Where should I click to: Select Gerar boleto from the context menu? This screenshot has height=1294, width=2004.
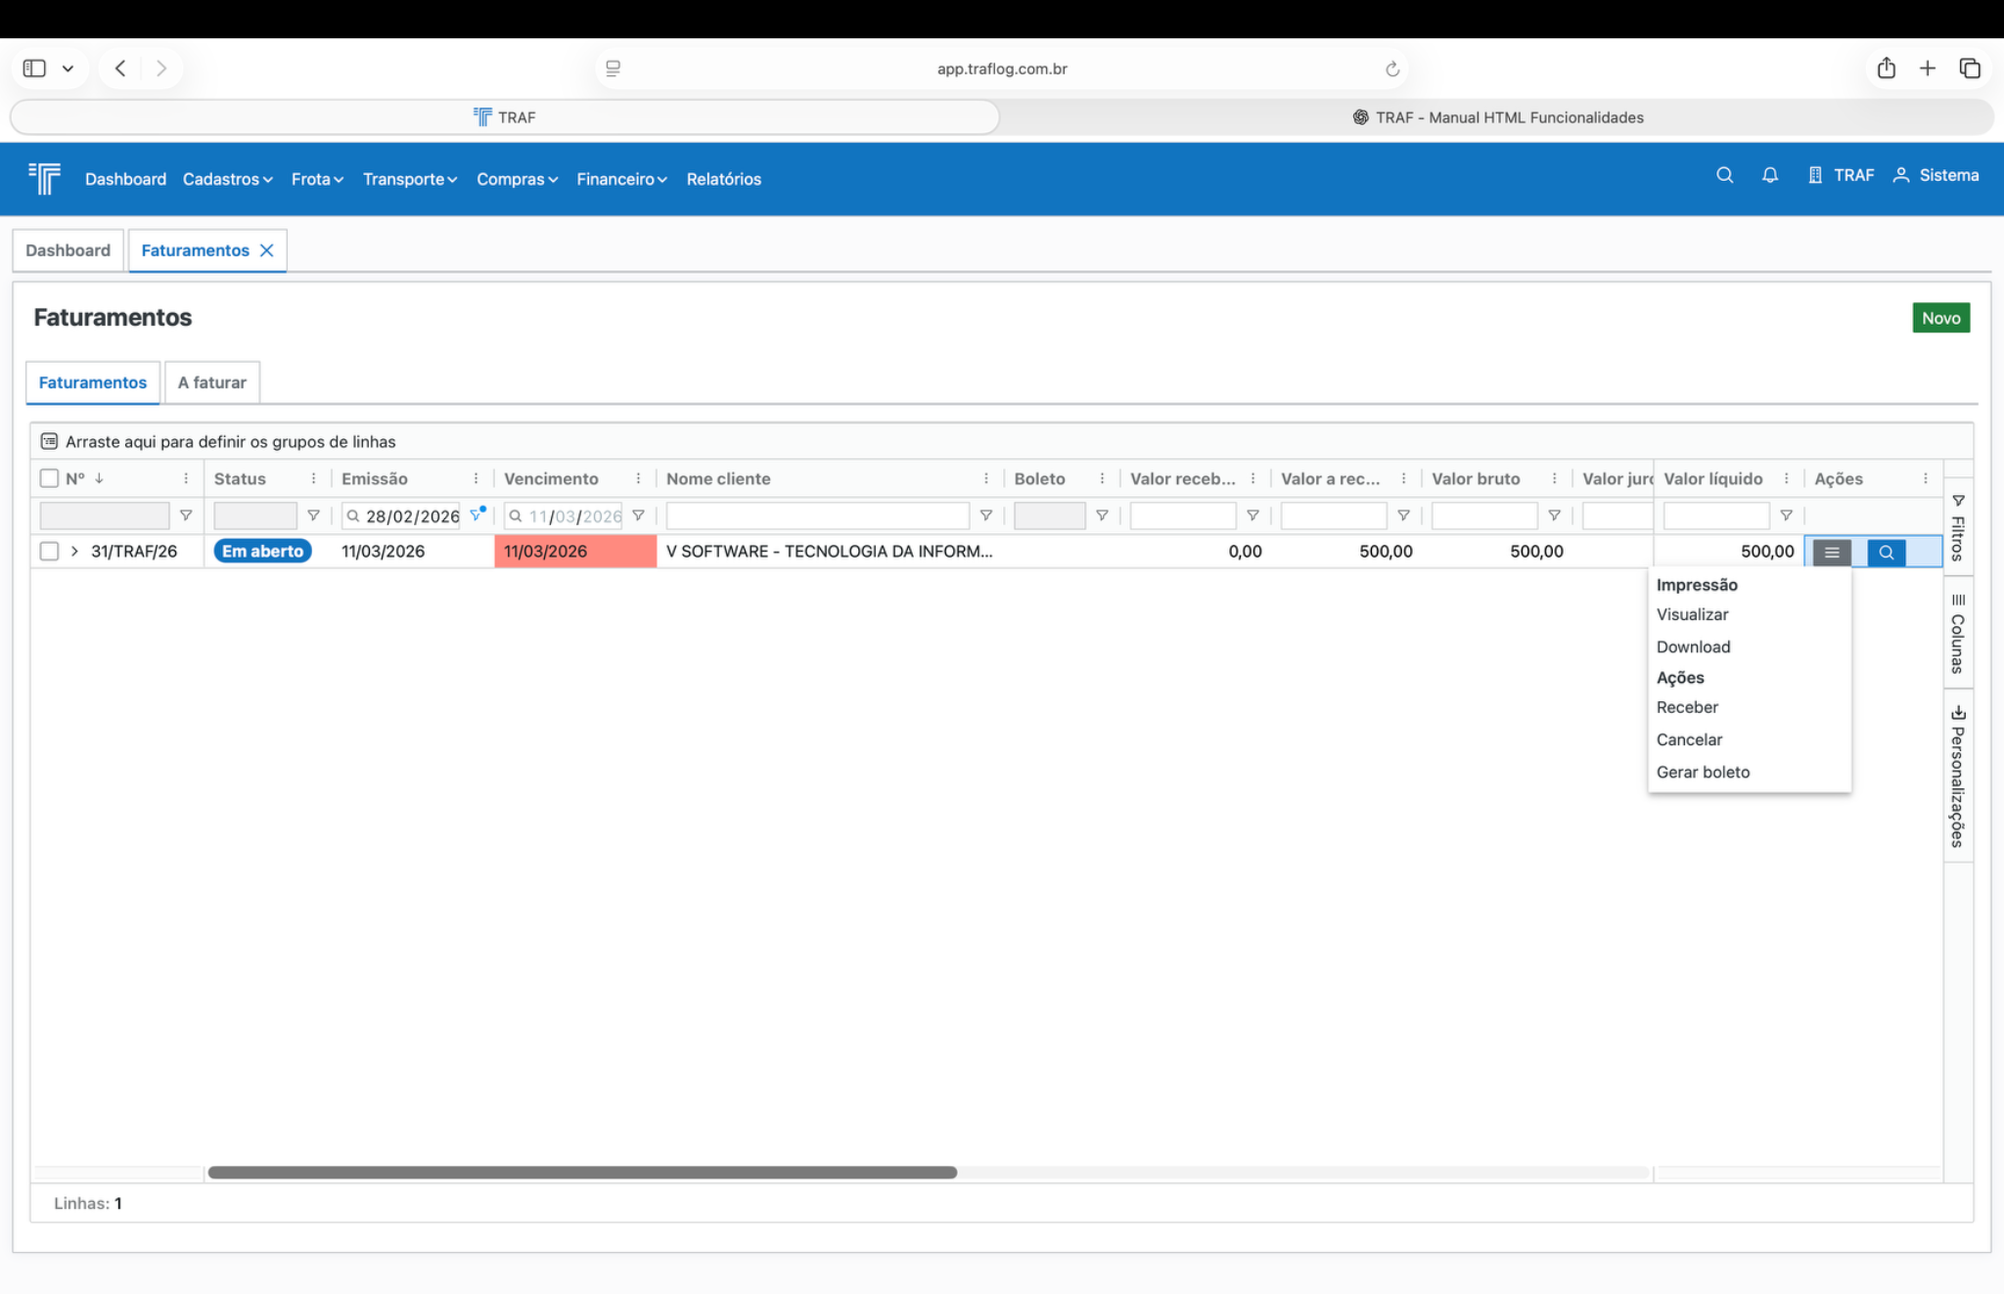(1703, 772)
